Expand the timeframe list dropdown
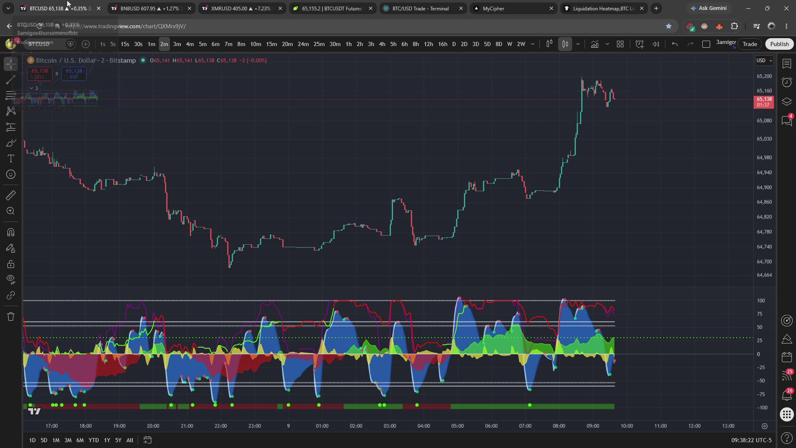This screenshot has height=448, width=796. click(533, 44)
